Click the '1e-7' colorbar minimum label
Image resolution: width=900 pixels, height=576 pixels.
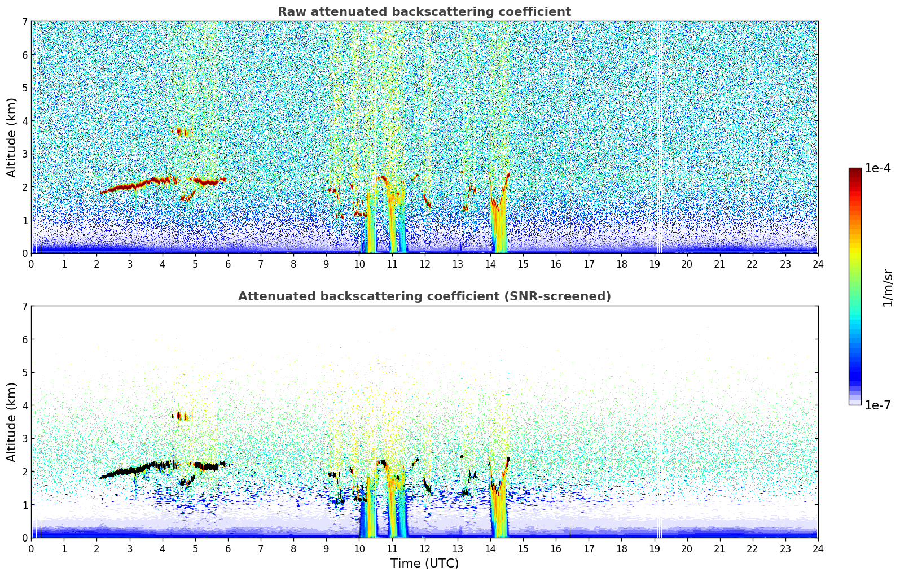pos(877,405)
